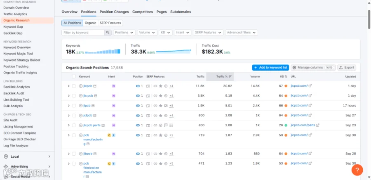Open Backlink Analytics in sidebar
371x180 pixels.
(x=16, y=87)
